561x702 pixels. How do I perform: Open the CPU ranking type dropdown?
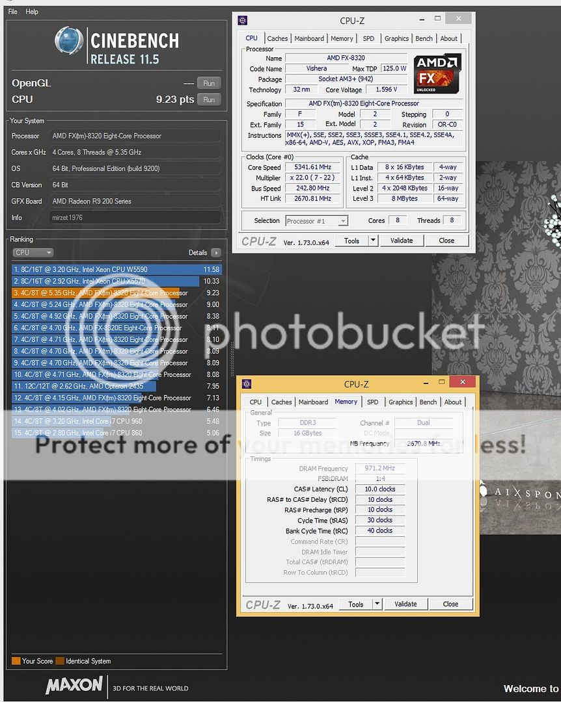(33, 253)
